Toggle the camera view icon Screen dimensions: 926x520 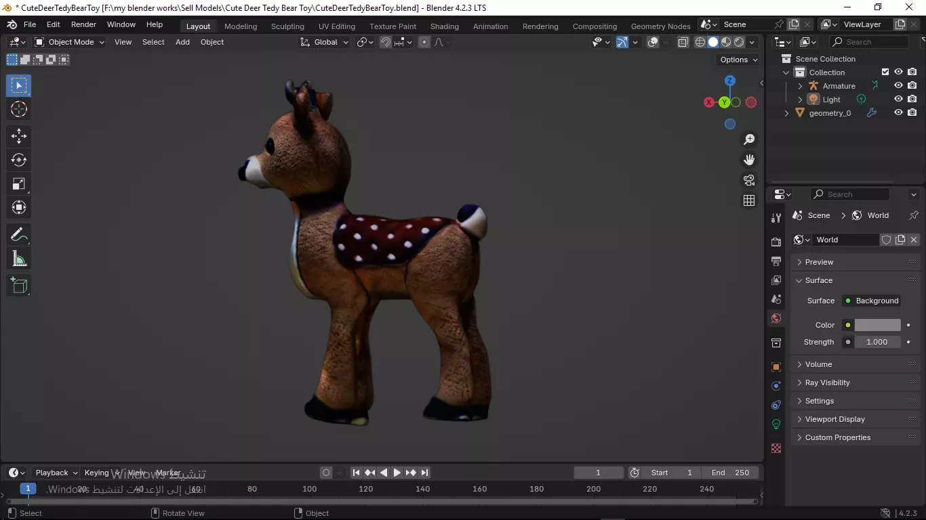749,180
